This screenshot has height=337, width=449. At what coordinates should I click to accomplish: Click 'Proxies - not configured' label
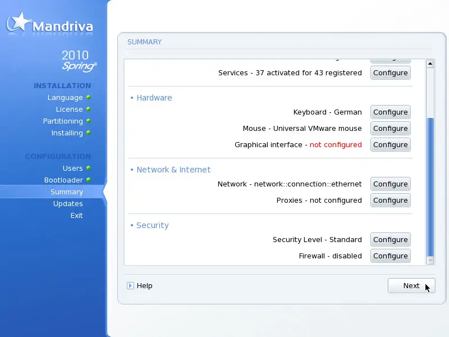pyautogui.click(x=319, y=201)
